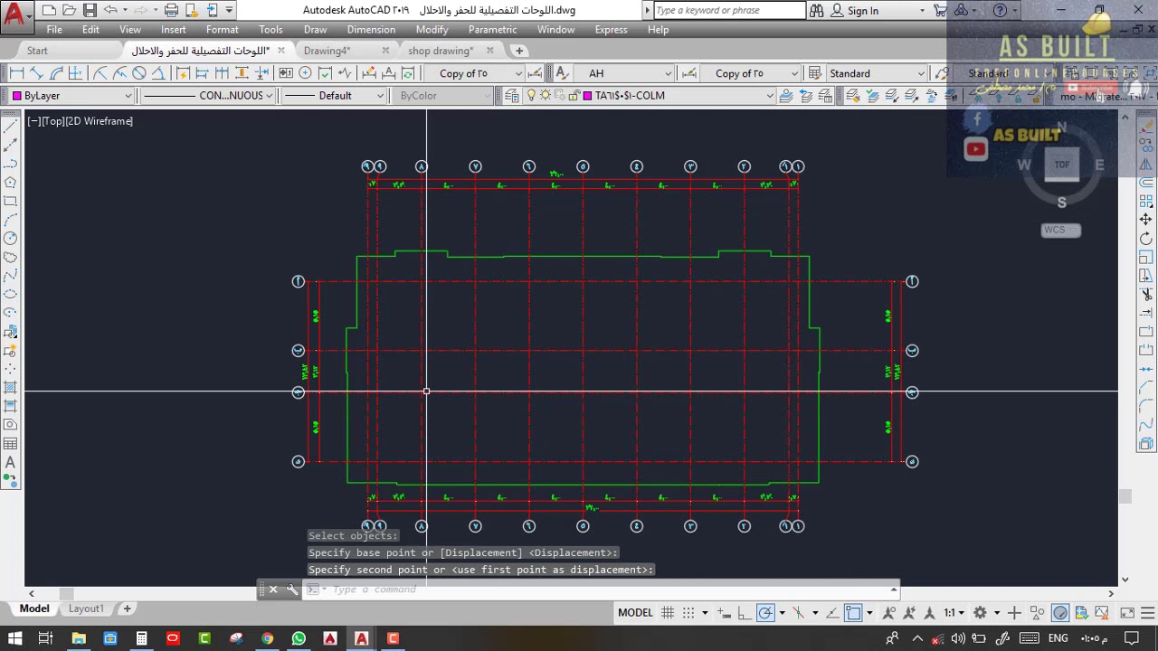Select the Multiline Text tool (A)
Image resolution: width=1158 pixels, height=651 pixels.
click(x=11, y=462)
